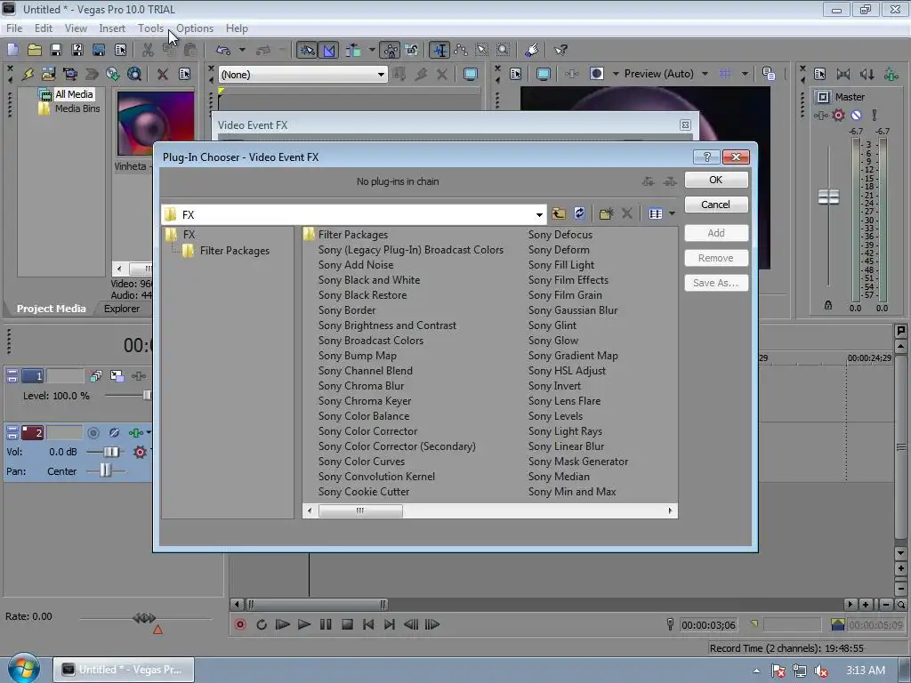Open a project with the folder icon
Screen dimensions: 911x683
coord(35,50)
